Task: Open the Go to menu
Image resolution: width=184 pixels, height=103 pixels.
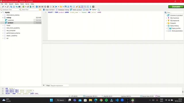Action: (27, 4)
